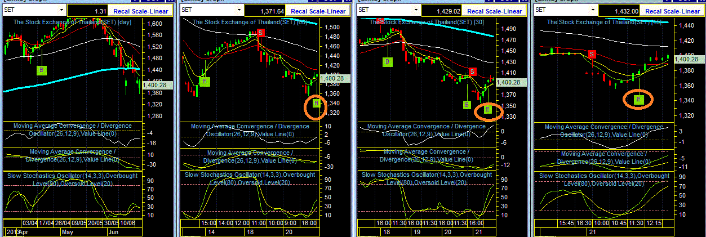Click the 'Apr' month label on day chart axis
The height and width of the screenshot is (237, 706).
pos(23,231)
